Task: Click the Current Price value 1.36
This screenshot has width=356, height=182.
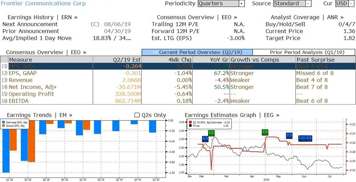Action: coord(349,31)
